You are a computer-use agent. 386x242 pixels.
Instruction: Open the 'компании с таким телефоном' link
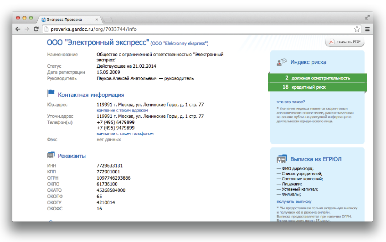click(x=125, y=134)
